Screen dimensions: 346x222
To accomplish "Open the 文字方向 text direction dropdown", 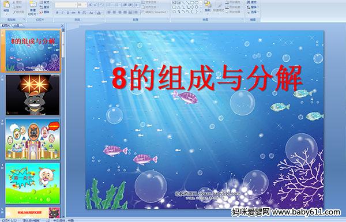I will tap(151, 2).
